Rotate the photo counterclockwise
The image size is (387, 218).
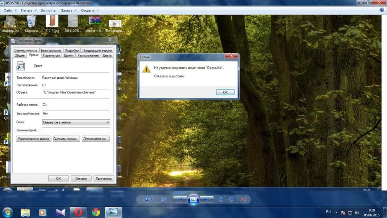[221, 199]
